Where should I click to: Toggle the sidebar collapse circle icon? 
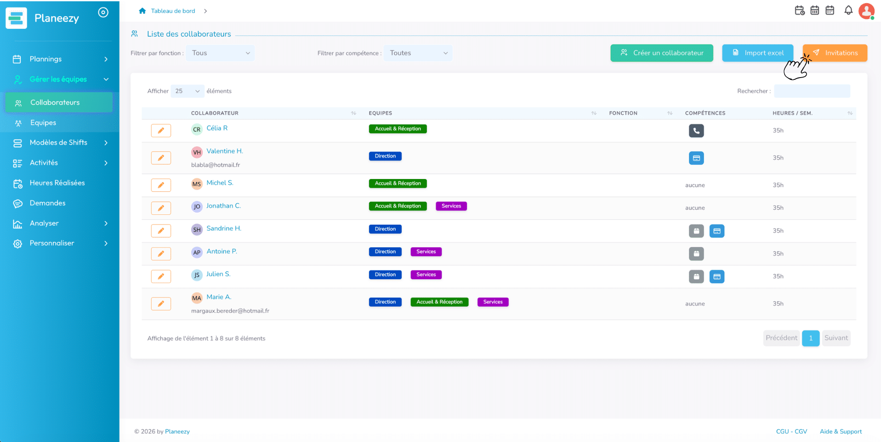tap(103, 12)
